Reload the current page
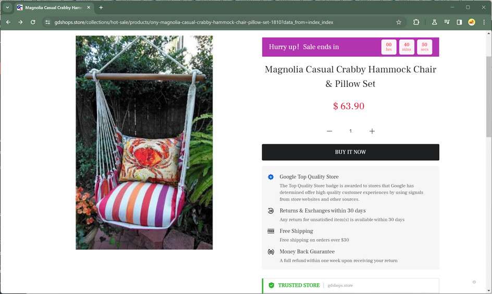This screenshot has width=492, height=294. coord(33,22)
